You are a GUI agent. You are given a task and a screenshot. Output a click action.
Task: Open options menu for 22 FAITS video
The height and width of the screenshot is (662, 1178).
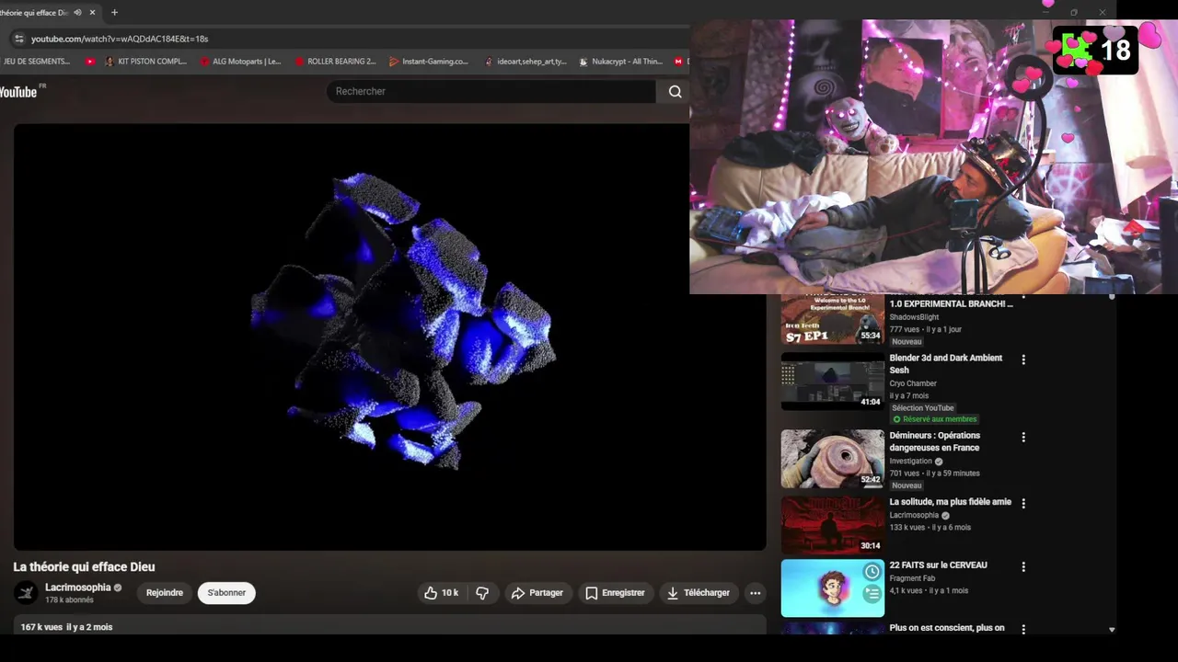point(1023,567)
